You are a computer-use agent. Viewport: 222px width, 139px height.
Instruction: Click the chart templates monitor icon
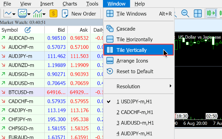point(22,13)
